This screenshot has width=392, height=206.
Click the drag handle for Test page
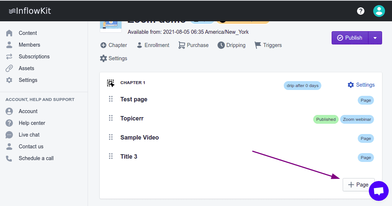coord(110,99)
